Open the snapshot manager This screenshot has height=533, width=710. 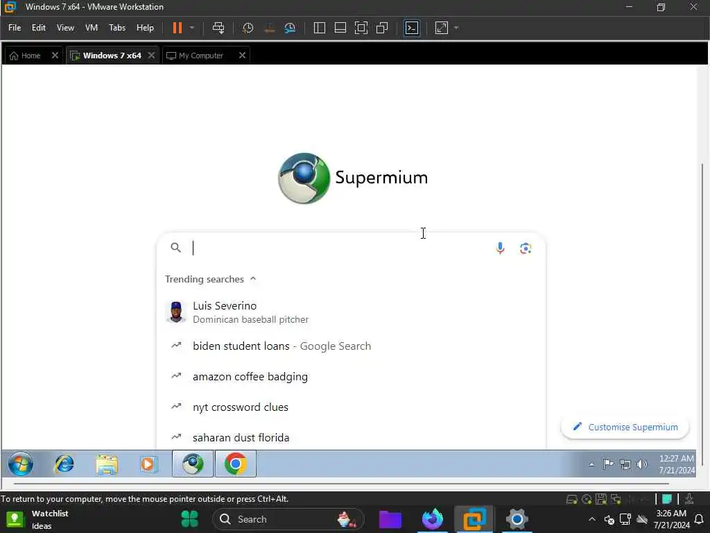(290, 28)
